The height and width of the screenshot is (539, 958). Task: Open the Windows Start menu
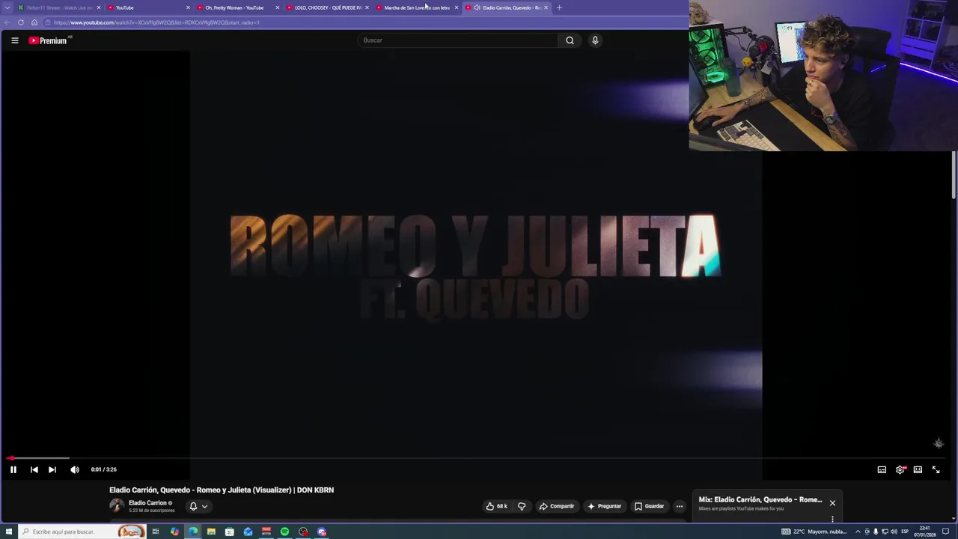[x=9, y=532]
